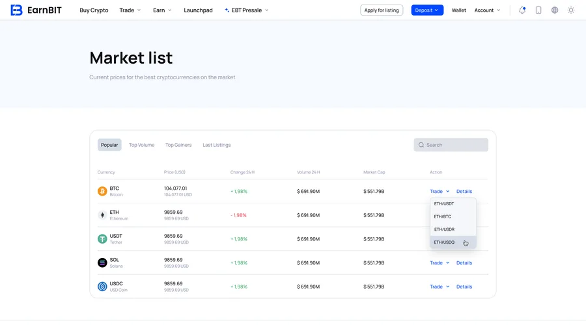Open SOL row Details link
Viewport: 586px width, 334px height.
click(464, 263)
